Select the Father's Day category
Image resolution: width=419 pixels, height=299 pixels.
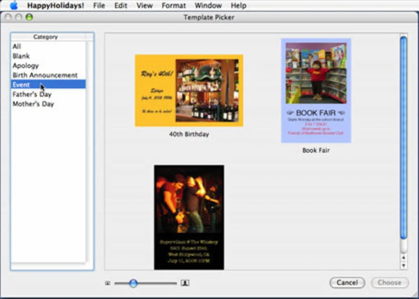[x=48, y=94]
